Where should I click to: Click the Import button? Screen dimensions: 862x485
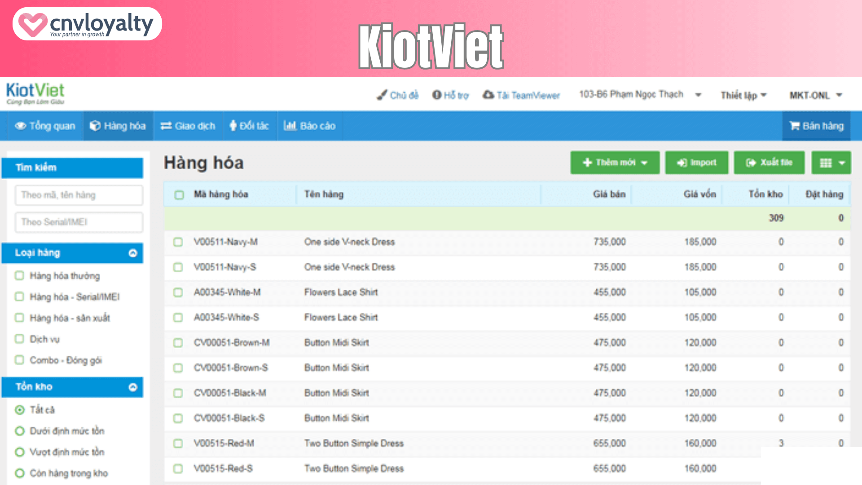(696, 163)
